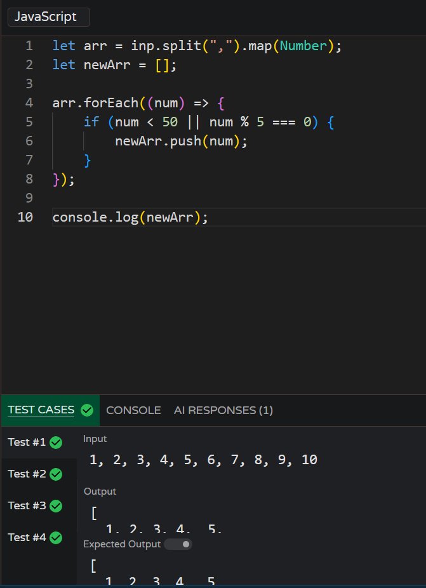Viewport: 426px width, 588px height.
Task: Click the green checkmark beside Test #4
Action: coord(56,538)
